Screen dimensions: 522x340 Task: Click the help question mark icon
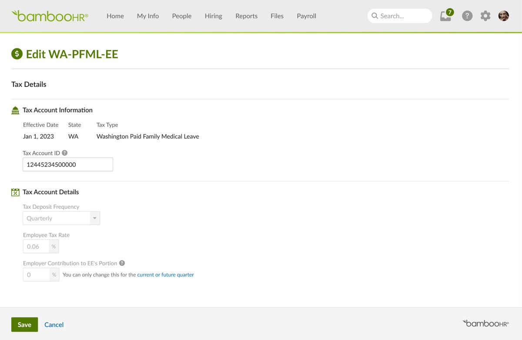(467, 16)
